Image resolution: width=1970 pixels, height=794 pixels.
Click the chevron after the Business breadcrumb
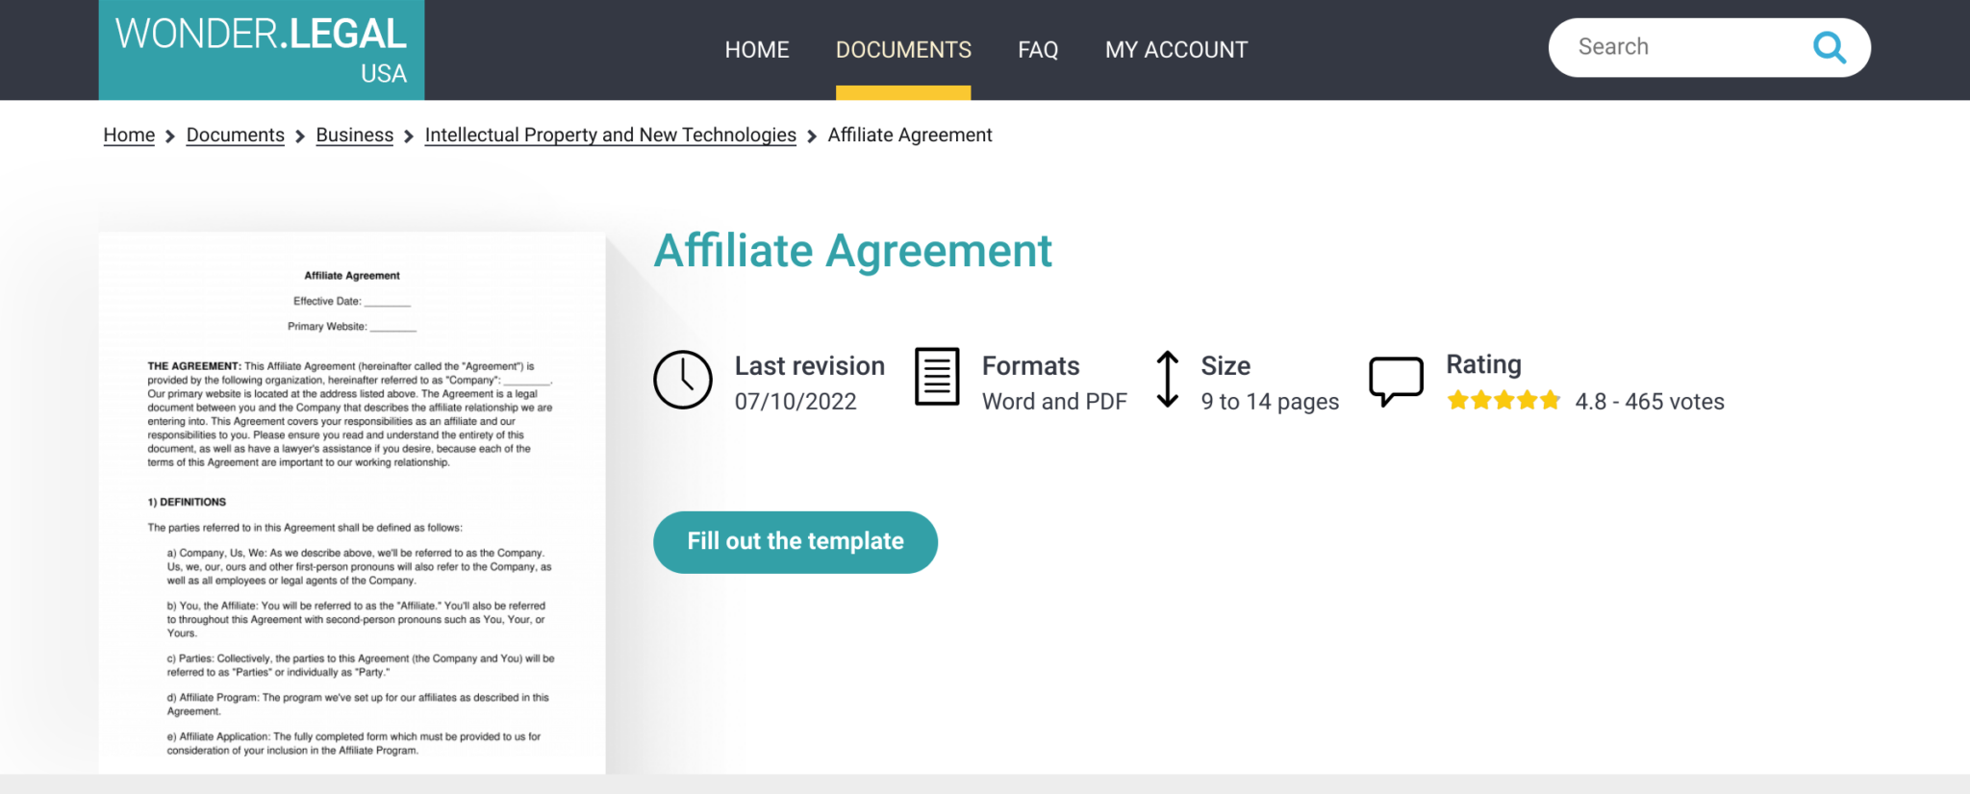[408, 136]
